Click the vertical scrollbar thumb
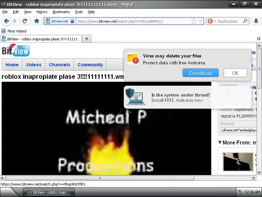The image size is (262, 197). click(259, 69)
